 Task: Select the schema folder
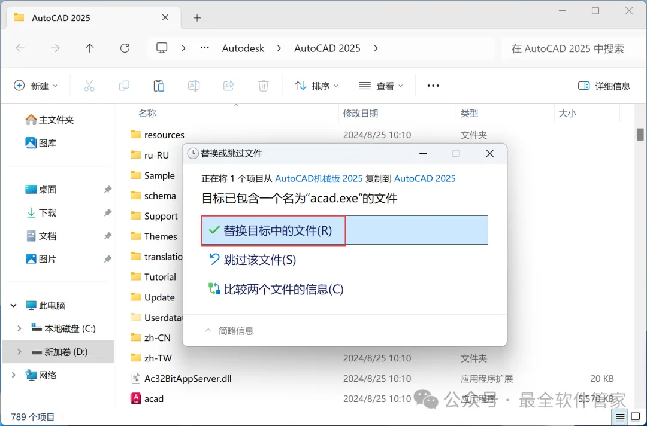153,196
